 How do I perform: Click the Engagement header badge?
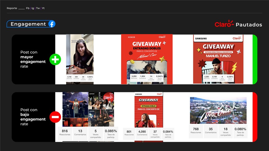[31, 24]
